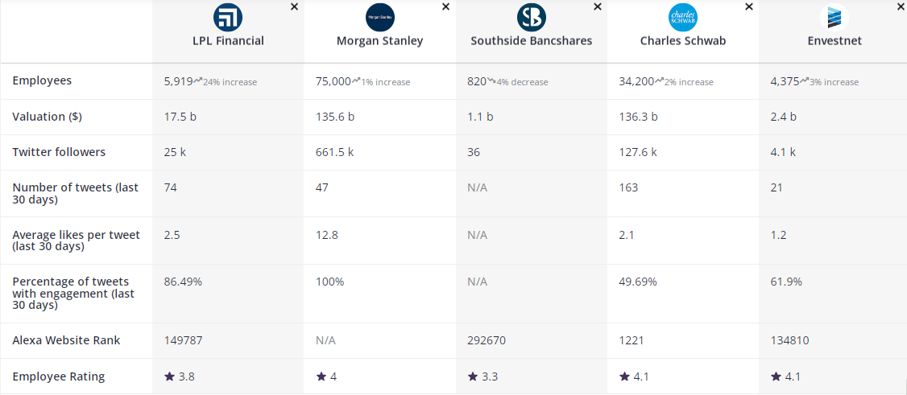
Task: Click the Employee Rating row label
Action: point(59,376)
